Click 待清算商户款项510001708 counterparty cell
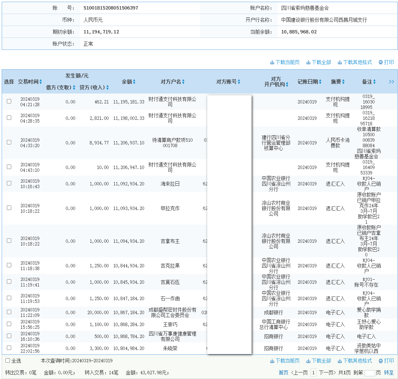The image size is (398, 379). click(172, 143)
